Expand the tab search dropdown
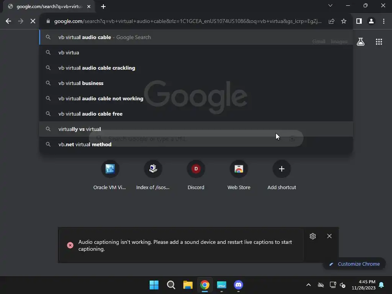Screen dimensions: 392x294 (330, 5)
